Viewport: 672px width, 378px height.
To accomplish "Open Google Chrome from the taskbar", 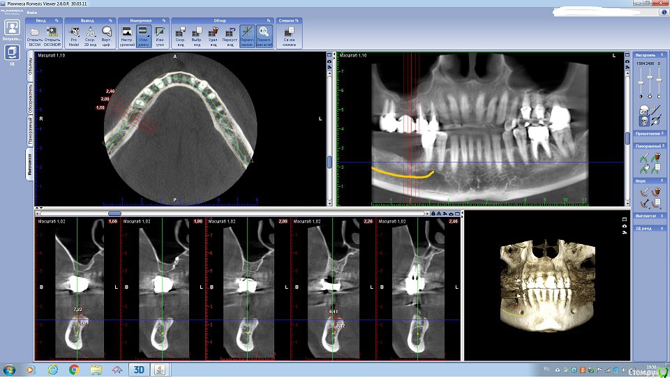I will click(74, 369).
